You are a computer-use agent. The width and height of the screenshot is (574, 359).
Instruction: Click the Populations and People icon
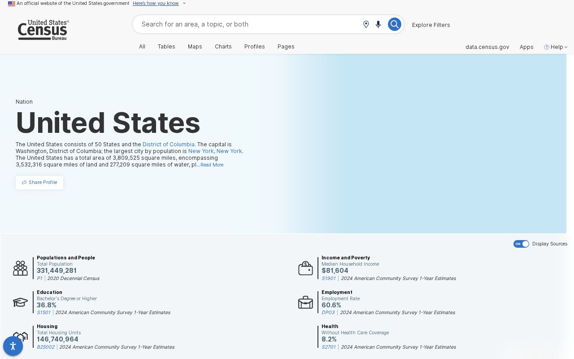(x=20, y=268)
